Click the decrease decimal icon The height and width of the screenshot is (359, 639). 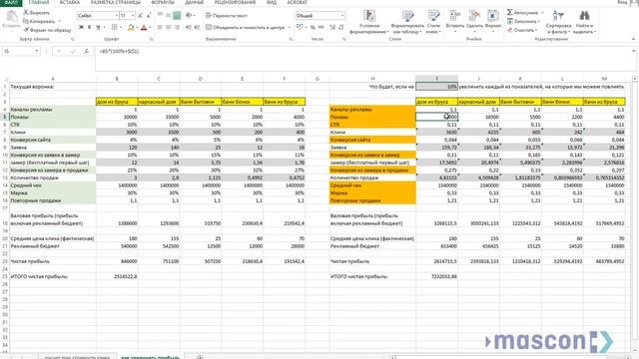click(x=341, y=27)
